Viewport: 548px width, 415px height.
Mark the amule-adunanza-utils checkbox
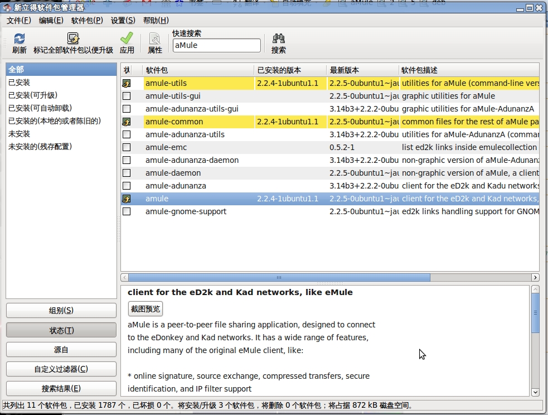pyautogui.click(x=127, y=134)
